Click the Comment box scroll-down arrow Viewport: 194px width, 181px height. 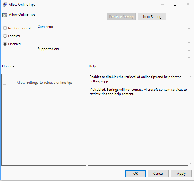point(189,42)
